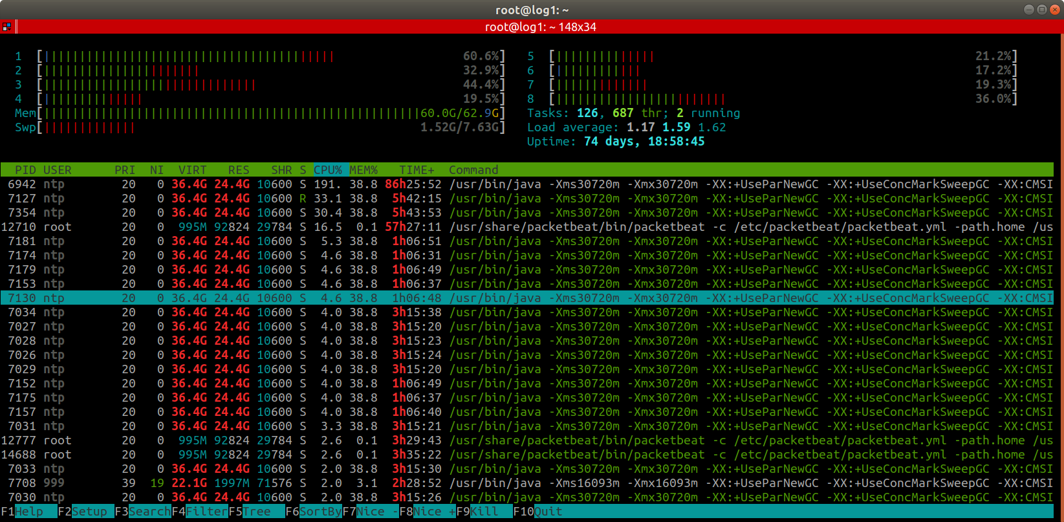Click CPU 3 usage bar at 44.4%

click(x=271, y=85)
